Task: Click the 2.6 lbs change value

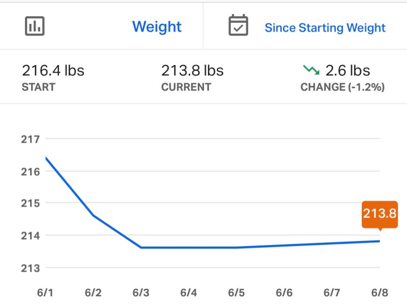Action: click(347, 71)
